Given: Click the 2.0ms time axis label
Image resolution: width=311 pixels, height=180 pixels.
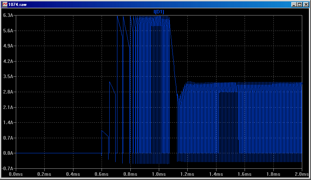Looking at the screenshot, I should 302,174.
